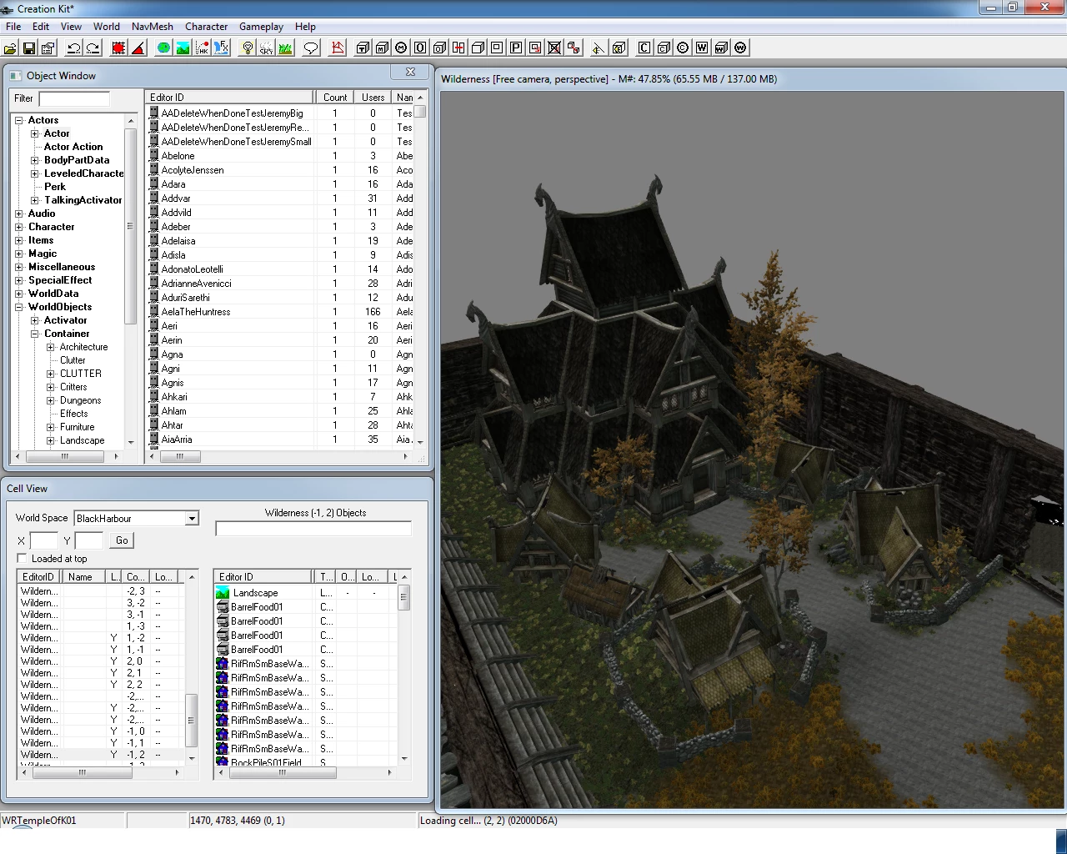Screen dimensions: 1067x854
Task: Open the Help menu
Action: [x=306, y=27]
